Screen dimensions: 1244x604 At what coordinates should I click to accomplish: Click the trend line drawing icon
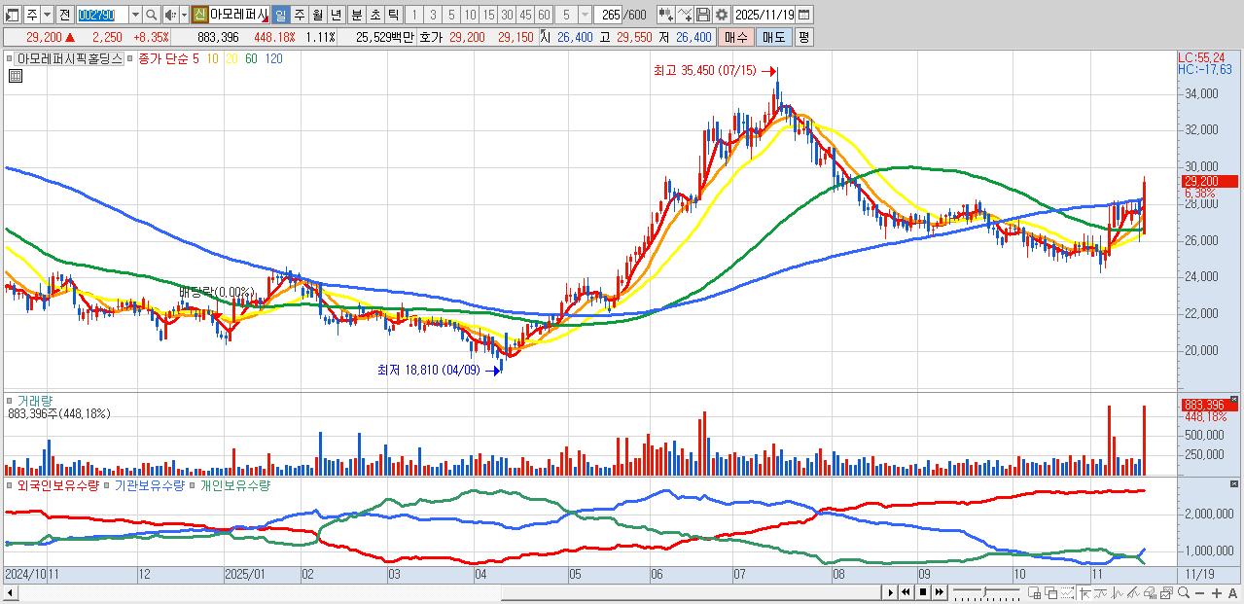click(x=1101, y=592)
